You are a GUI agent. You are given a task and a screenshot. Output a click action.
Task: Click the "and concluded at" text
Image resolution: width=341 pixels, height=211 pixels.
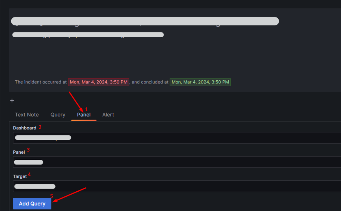[150, 82]
